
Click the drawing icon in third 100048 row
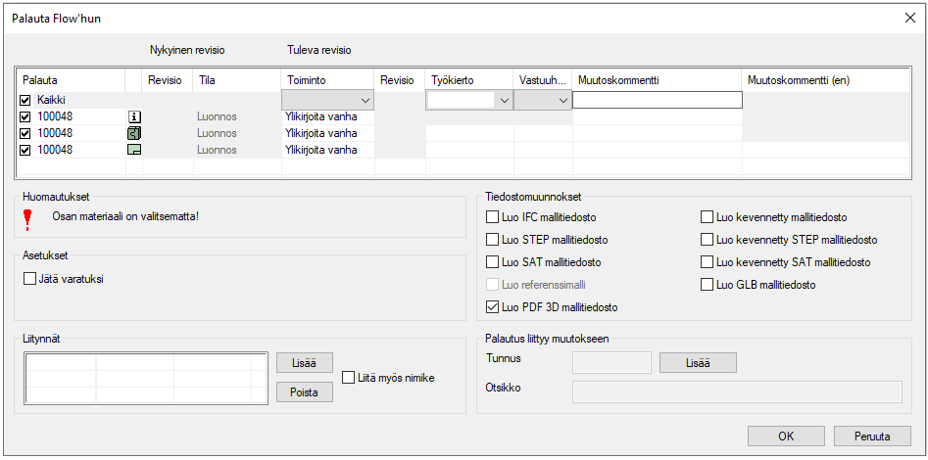click(x=134, y=150)
